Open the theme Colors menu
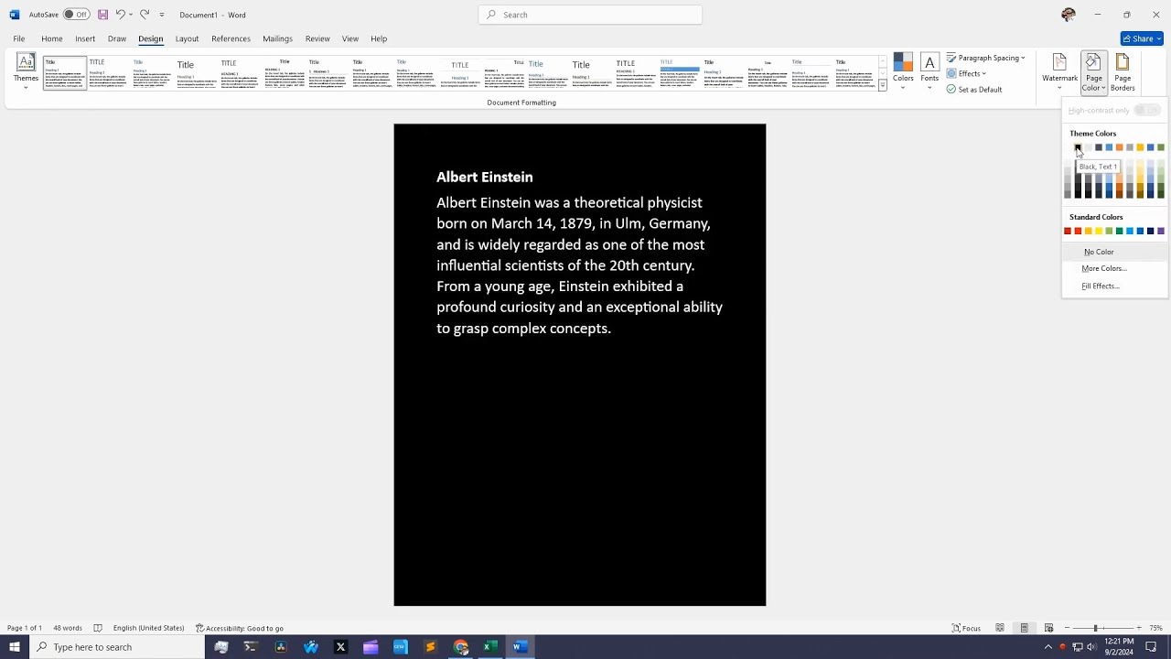The image size is (1171, 659). [903, 71]
